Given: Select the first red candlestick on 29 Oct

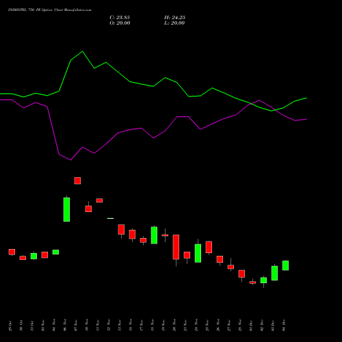Looking at the screenshot, I should (x=12, y=252).
